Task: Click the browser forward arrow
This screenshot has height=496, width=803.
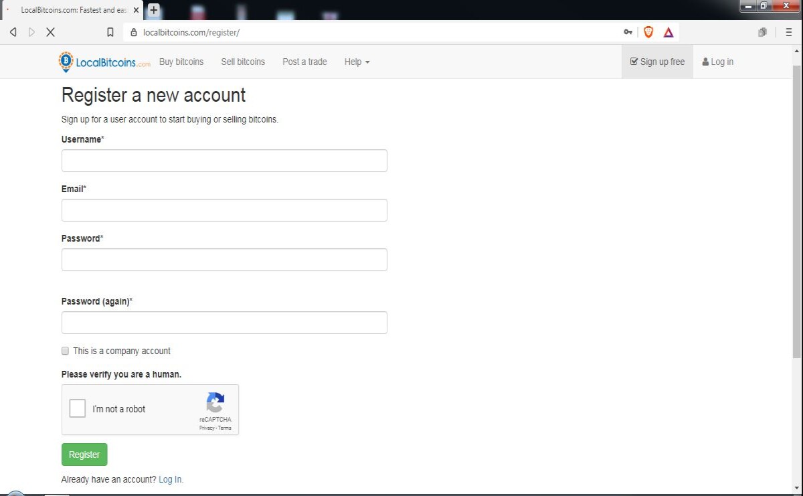Action: click(x=31, y=32)
